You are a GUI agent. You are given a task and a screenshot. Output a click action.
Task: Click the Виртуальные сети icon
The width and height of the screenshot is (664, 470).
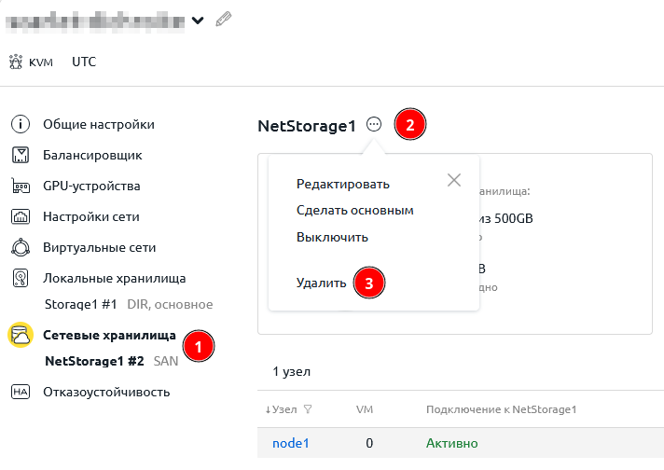[x=21, y=247]
